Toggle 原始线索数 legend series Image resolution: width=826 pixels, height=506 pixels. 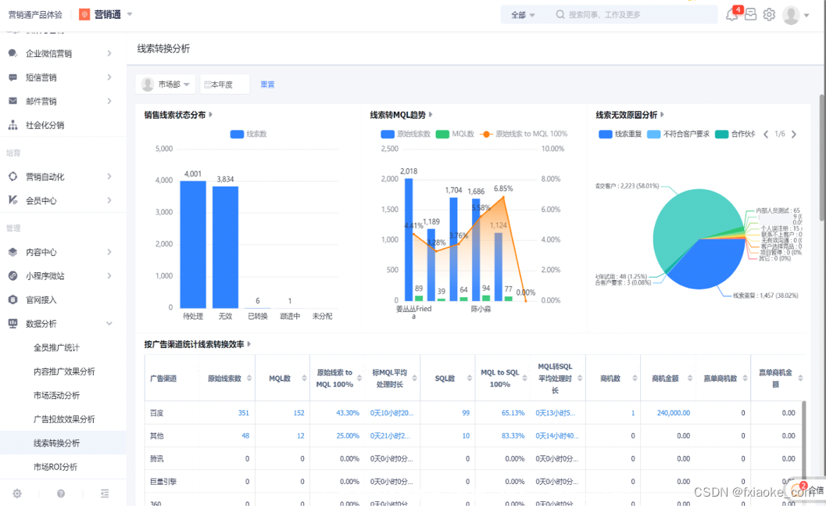click(406, 134)
